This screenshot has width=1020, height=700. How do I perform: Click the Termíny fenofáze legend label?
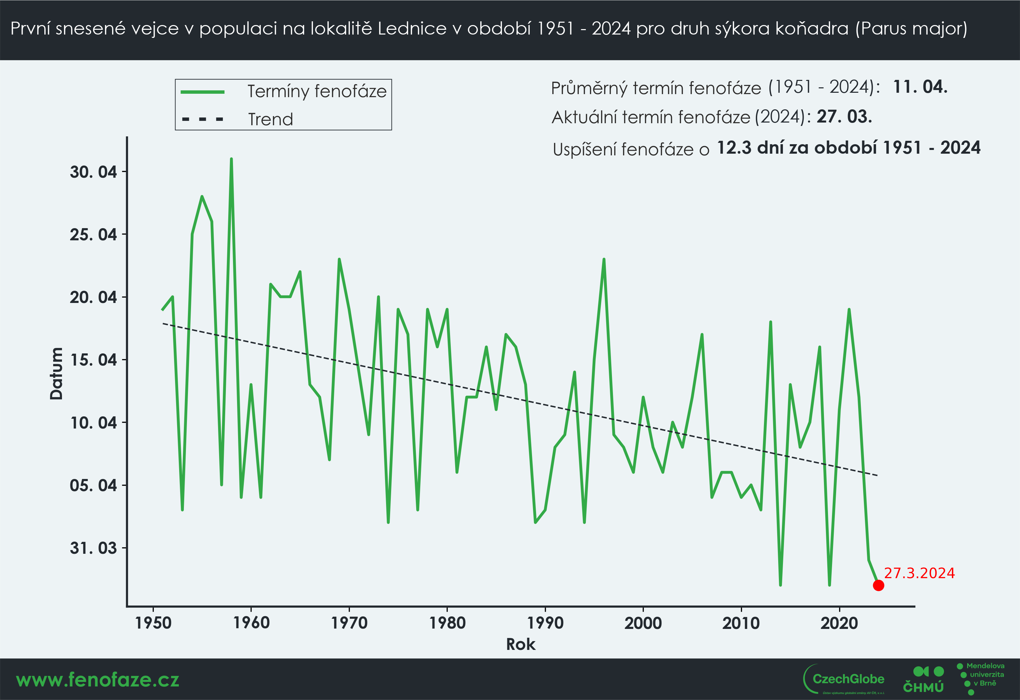[x=317, y=91]
